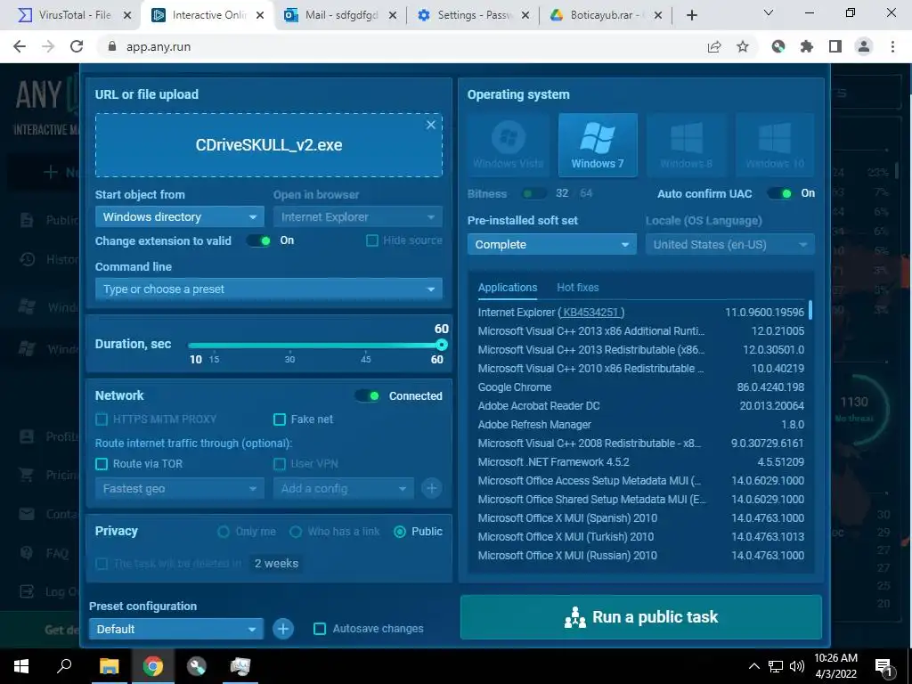Reload the app.any.run page
Image resolution: width=912 pixels, height=684 pixels.
77,46
